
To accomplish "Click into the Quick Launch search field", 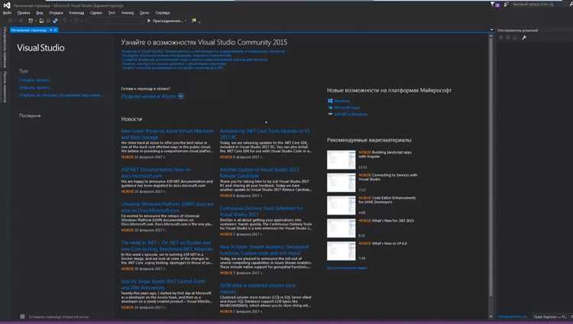I will coord(535,4).
